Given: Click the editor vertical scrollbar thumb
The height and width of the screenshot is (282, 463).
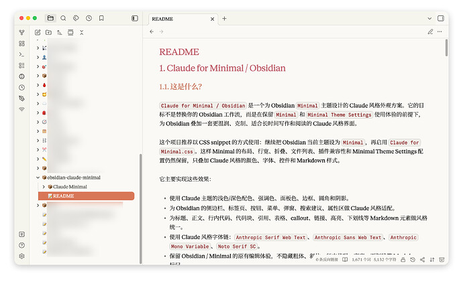Looking at the screenshot, I should [x=446, y=48].
